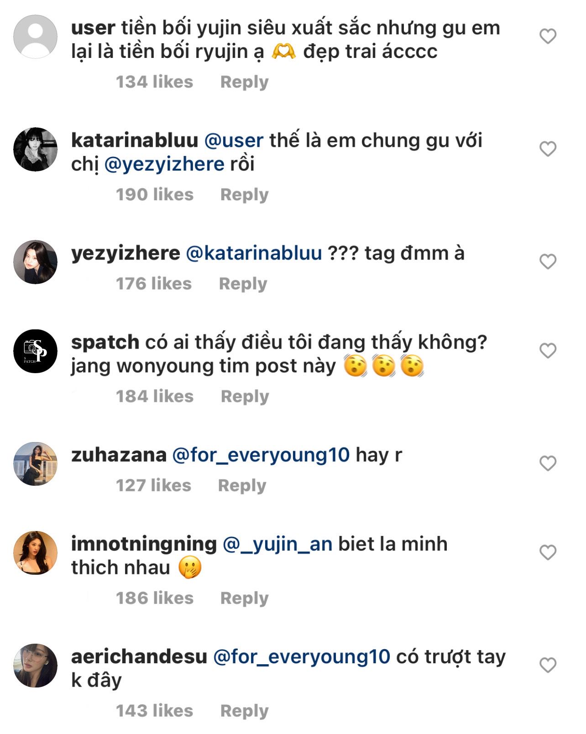The height and width of the screenshot is (734, 586).
Task: Heart the spatch comment about Jang Wonyoung
Action: coord(548,351)
